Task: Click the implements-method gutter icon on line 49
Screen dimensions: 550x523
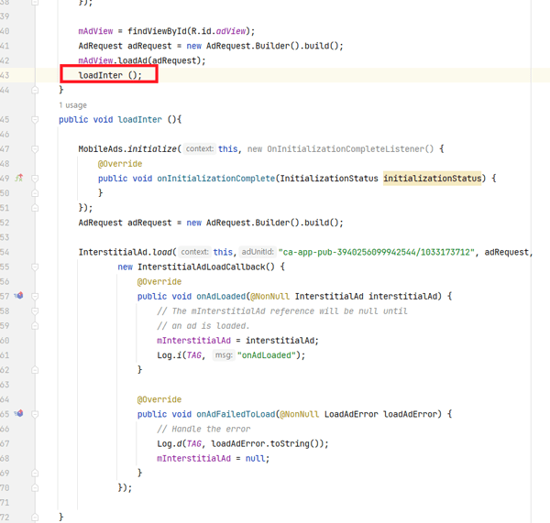Action: [x=19, y=178]
